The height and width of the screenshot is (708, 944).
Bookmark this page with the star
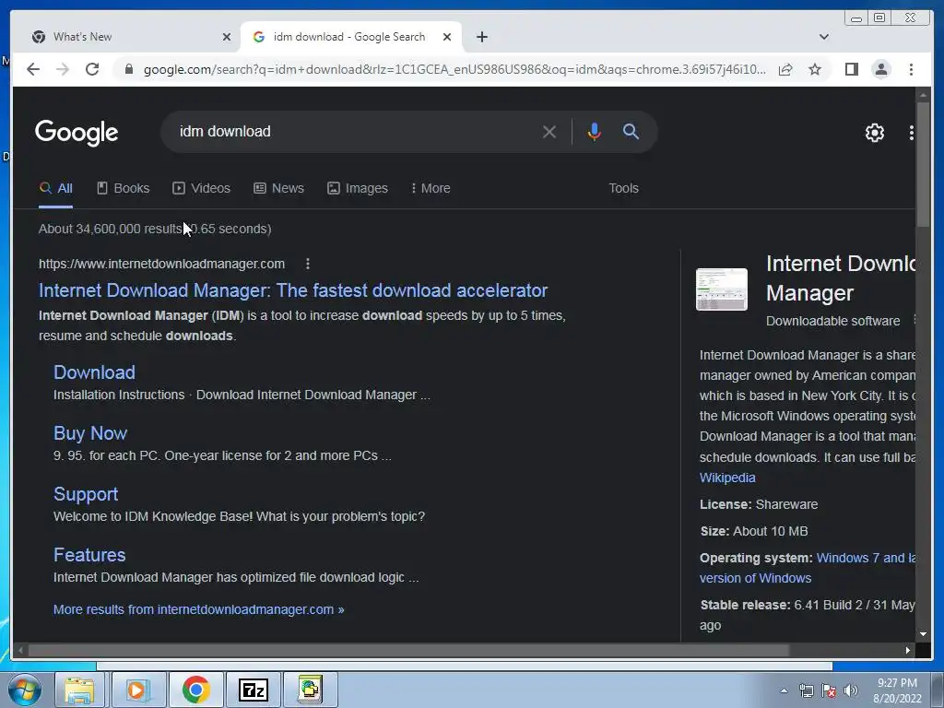tap(815, 69)
